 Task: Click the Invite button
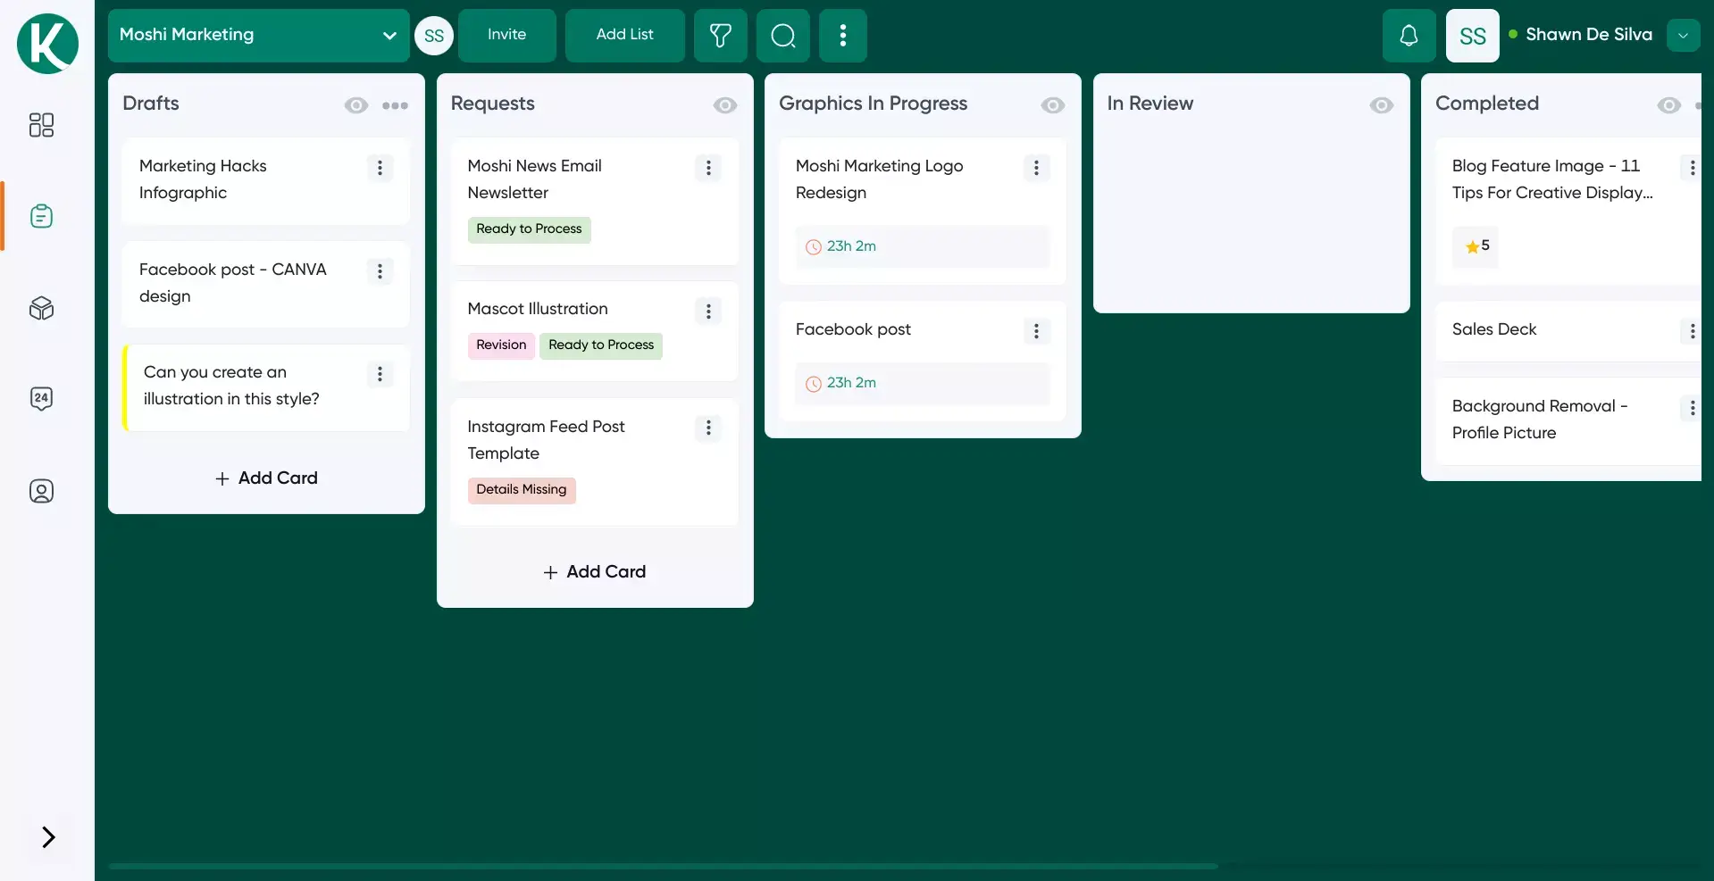pyautogui.click(x=506, y=36)
